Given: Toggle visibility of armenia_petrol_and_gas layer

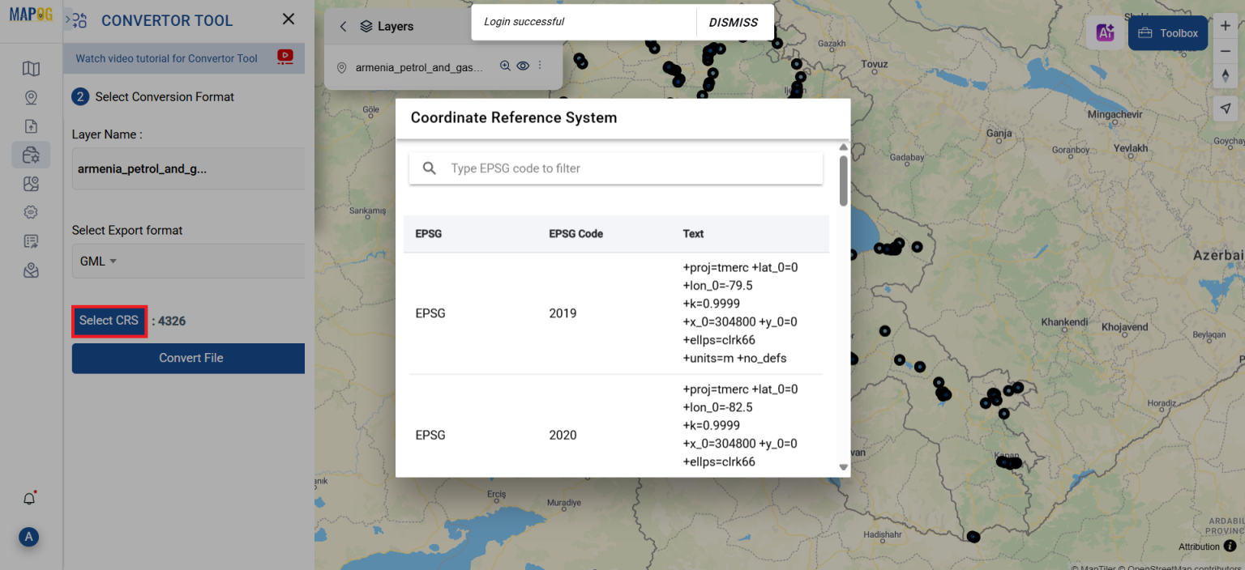Looking at the screenshot, I should point(523,66).
